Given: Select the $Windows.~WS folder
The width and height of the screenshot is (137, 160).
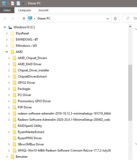Looking at the screenshot, I should pyautogui.click(x=27, y=46).
